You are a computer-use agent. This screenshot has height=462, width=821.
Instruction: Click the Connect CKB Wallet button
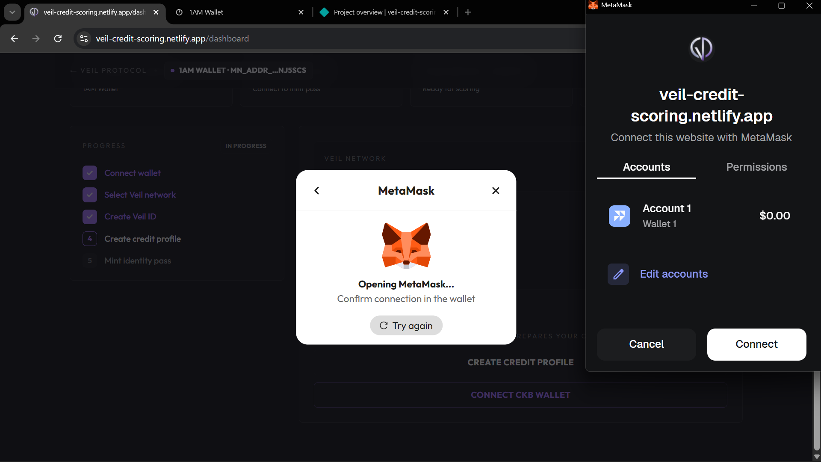coord(520,395)
